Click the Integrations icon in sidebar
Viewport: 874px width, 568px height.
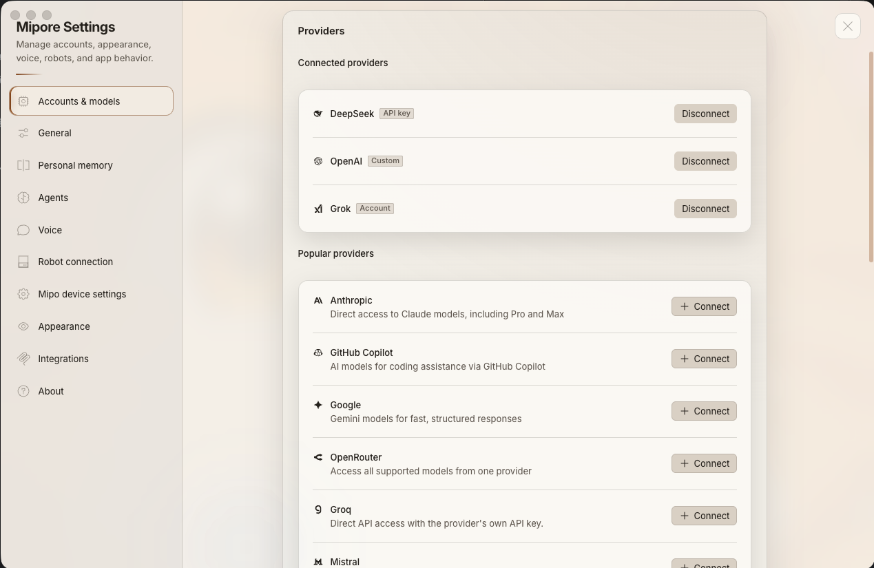(23, 359)
